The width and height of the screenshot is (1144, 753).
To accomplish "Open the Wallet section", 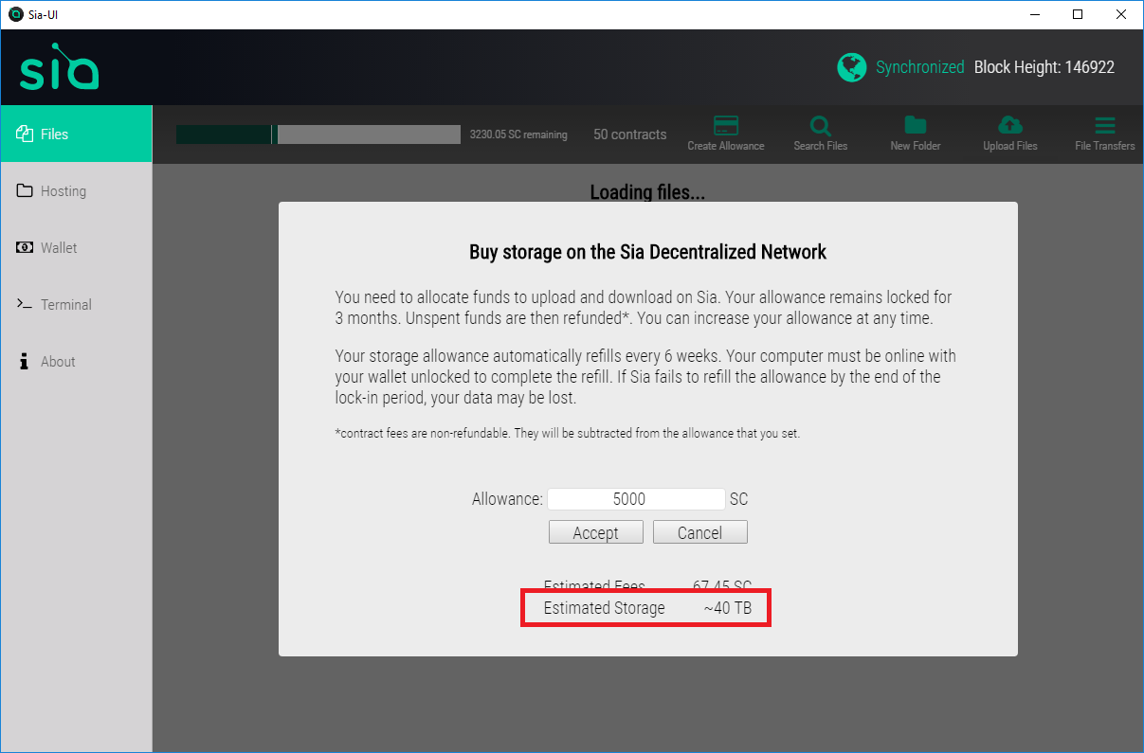I will click(76, 247).
